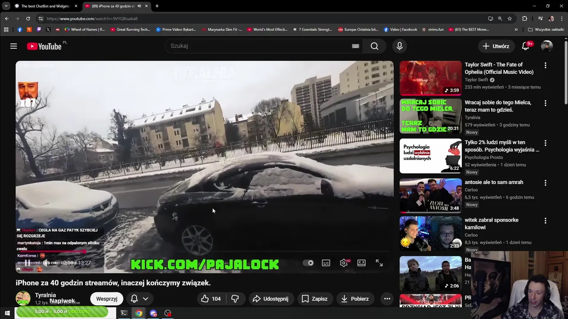Screen dimensions: 568x319
Task: Open the 'Prime Video: Bękart...' bookmark
Action: pos(176,30)
